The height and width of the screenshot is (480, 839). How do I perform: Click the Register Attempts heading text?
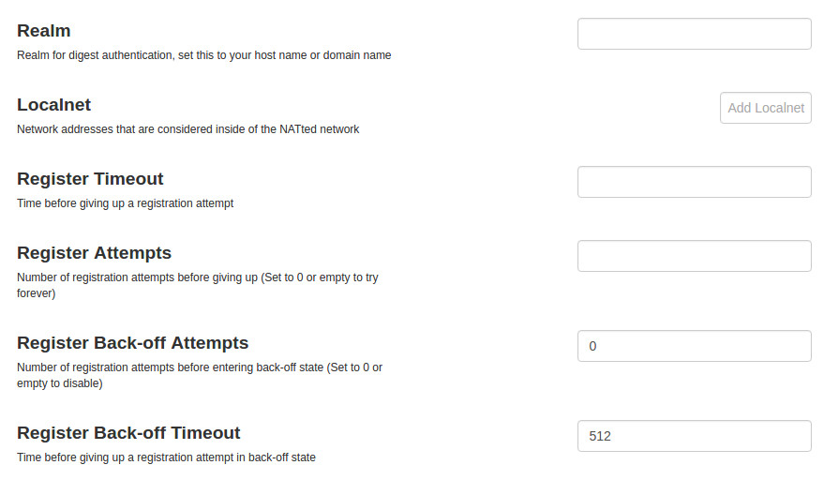coord(94,253)
